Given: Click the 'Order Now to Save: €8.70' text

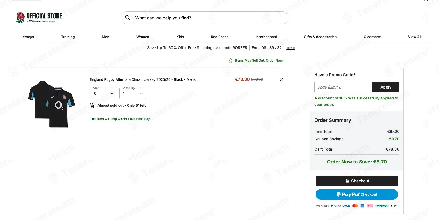Looking at the screenshot, I should click(x=357, y=162).
